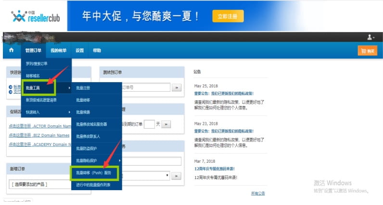Choose 批量注册 from the submenu

point(83,88)
